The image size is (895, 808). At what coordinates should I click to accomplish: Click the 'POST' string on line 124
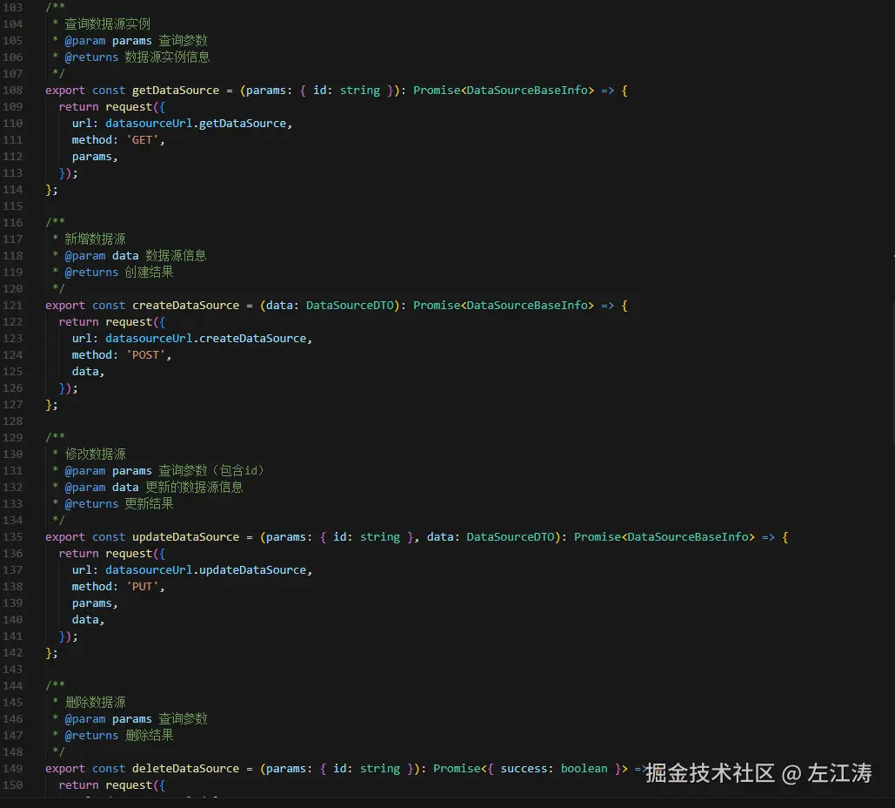(x=146, y=354)
